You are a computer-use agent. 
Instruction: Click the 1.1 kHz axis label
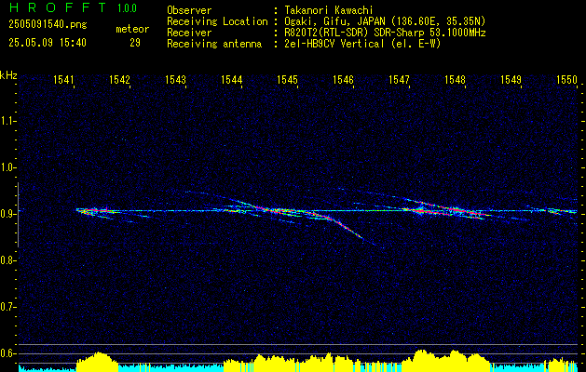(x=7, y=121)
